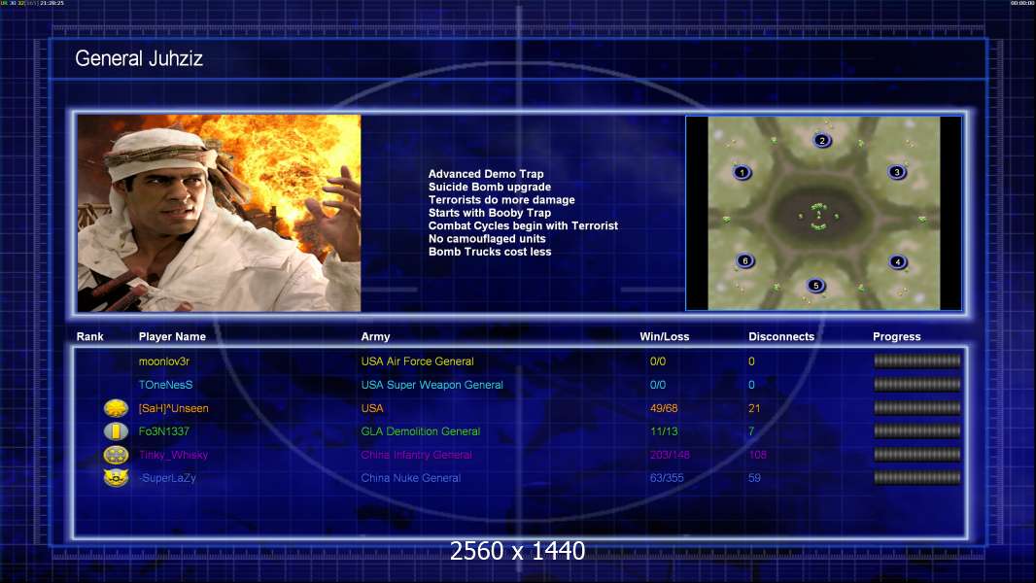
Task: Click army USA Super Weapon General
Action: coord(432,384)
